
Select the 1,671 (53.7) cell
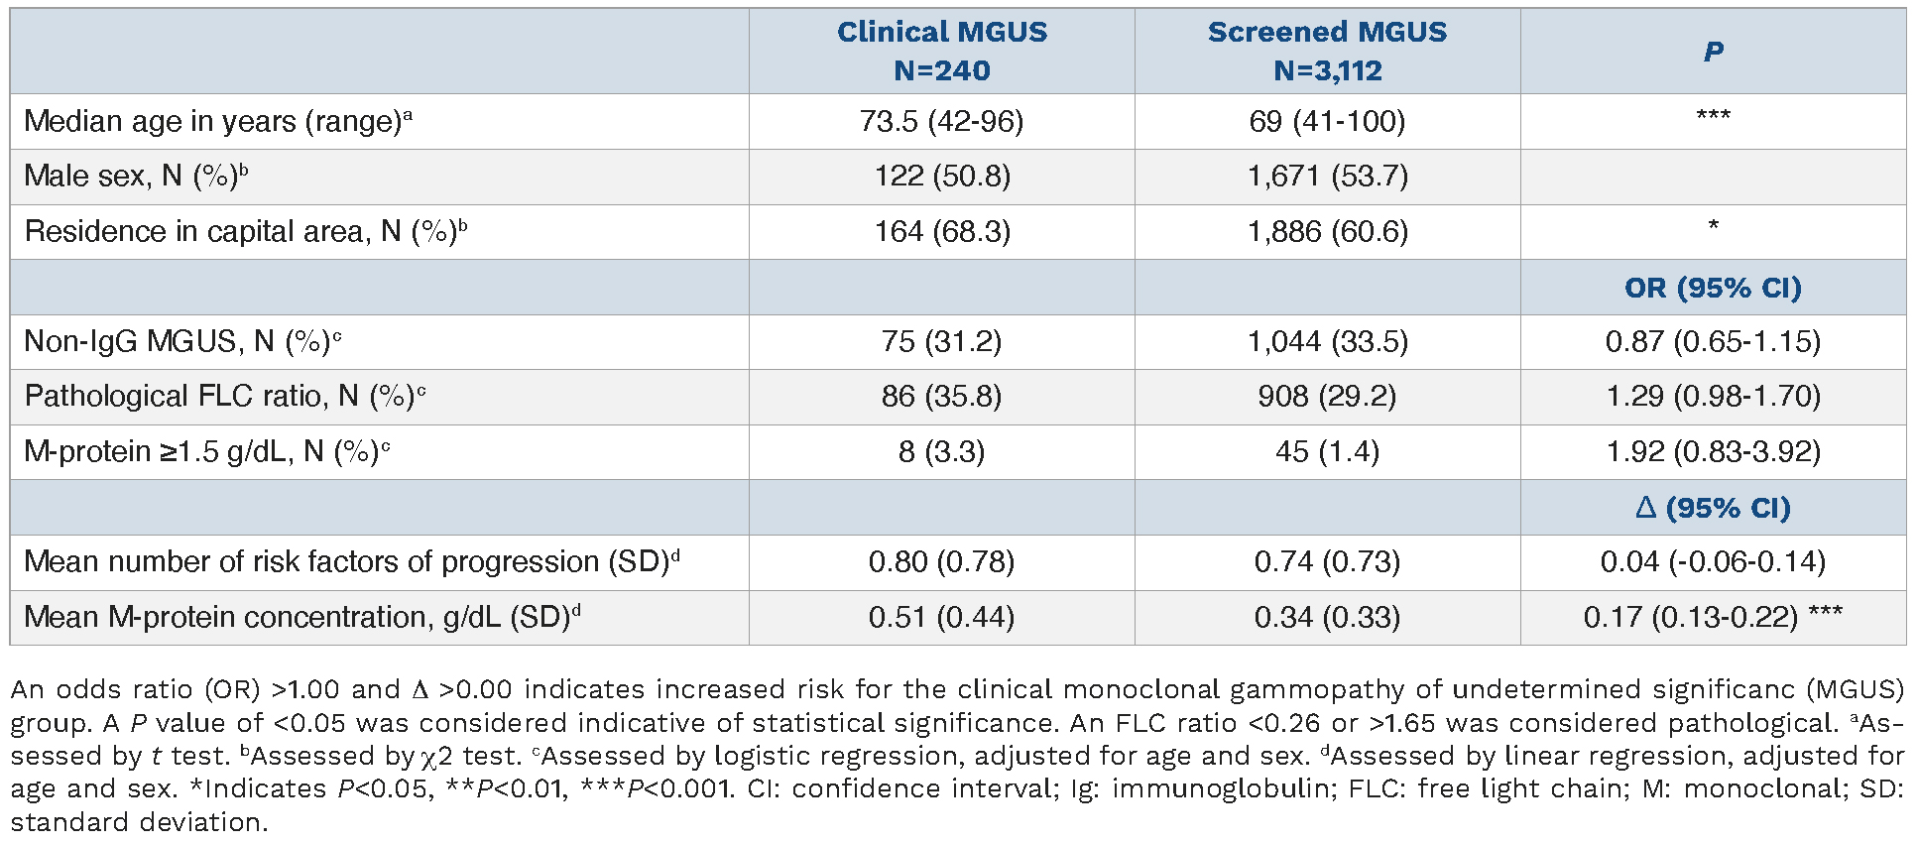pyautogui.click(x=1327, y=177)
